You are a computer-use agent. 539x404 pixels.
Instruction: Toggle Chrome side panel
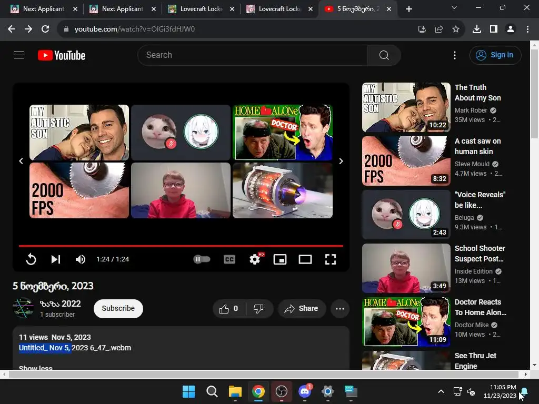tap(494, 29)
